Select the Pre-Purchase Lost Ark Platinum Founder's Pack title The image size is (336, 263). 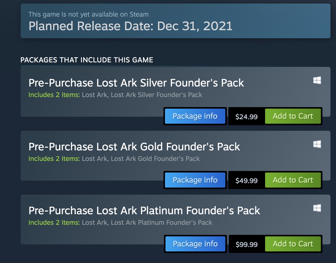(144, 211)
